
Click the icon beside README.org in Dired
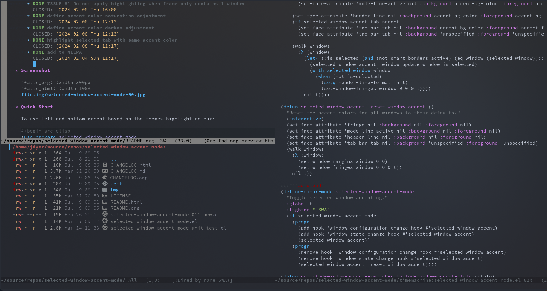(105, 208)
